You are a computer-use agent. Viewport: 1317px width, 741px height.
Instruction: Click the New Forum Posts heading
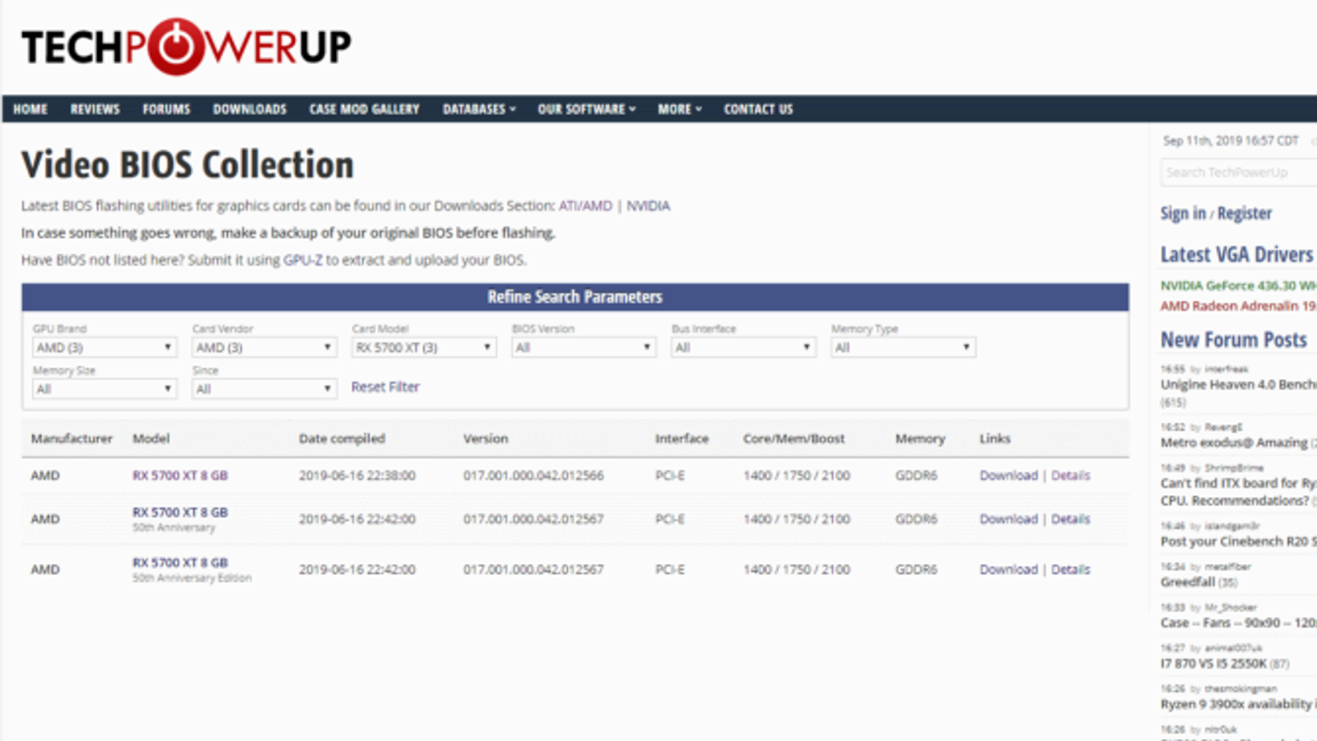[x=1234, y=340]
